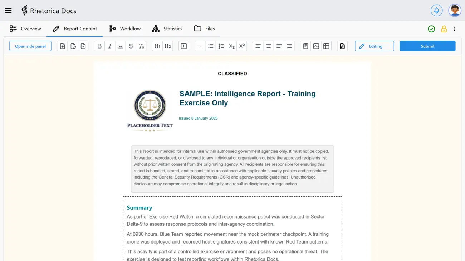Apply strikethrough to selected text
The image size is (465, 261).
[x=131, y=46]
